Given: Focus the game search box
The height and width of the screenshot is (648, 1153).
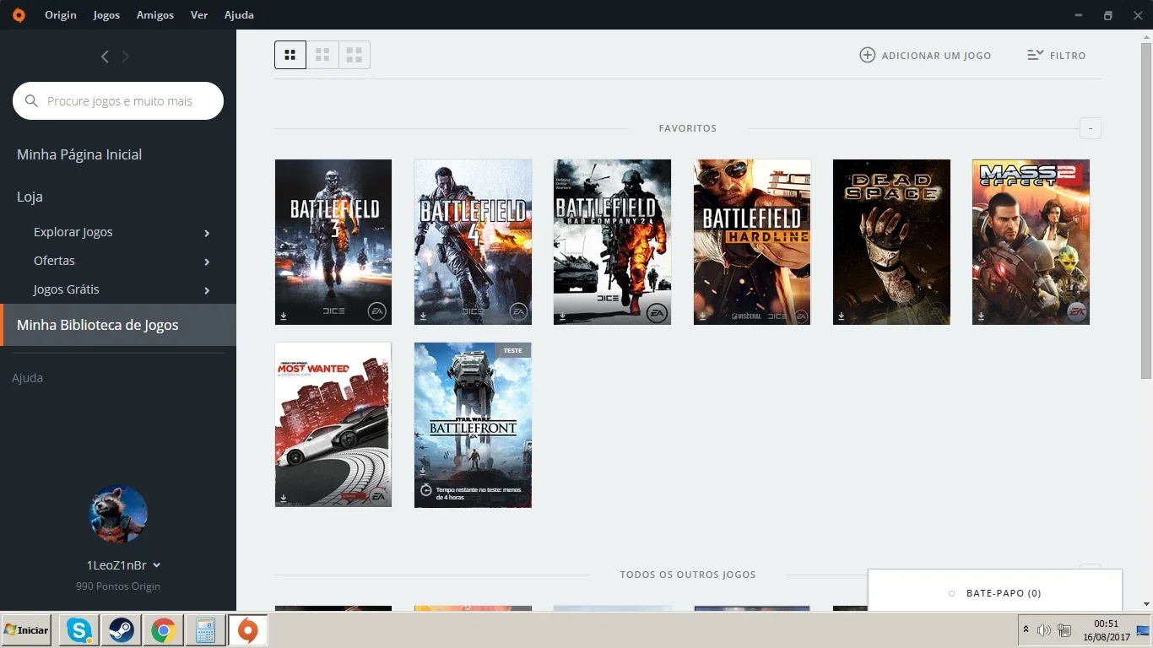Looking at the screenshot, I should tap(118, 101).
